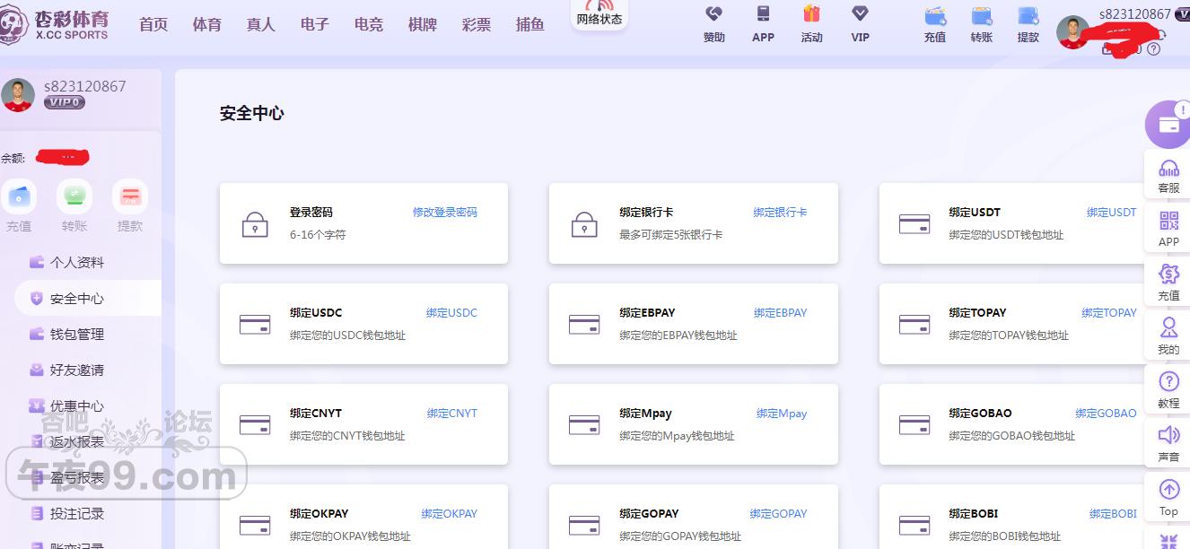The height and width of the screenshot is (549, 1190).
Task: Click the 修改登录密码 link
Action: [x=444, y=213]
